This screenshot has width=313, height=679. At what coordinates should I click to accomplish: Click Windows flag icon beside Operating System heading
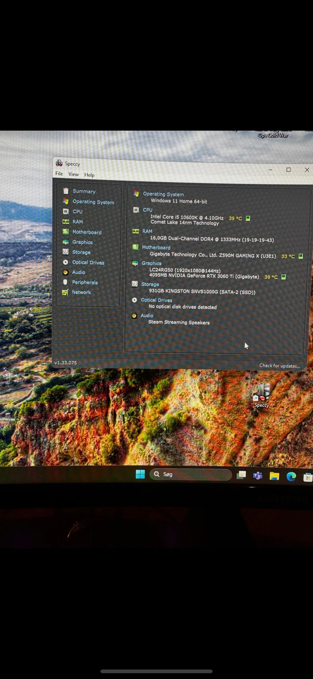136,194
